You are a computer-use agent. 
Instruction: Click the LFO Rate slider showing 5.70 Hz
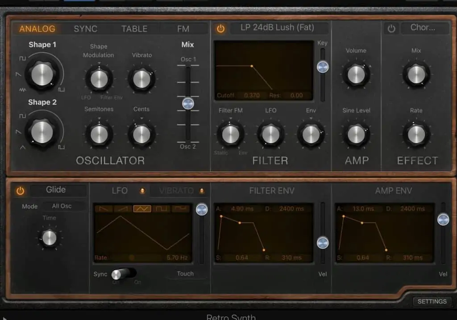[x=142, y=257]
